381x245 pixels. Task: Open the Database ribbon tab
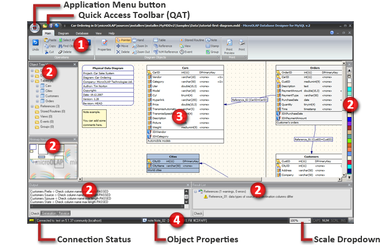coord(82,33)
